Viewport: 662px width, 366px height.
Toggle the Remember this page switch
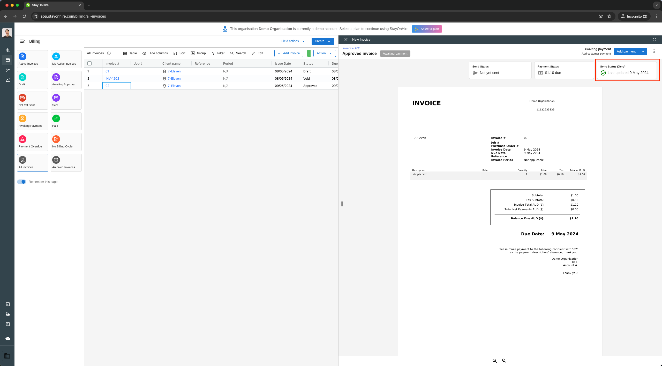(x=22, y=182)
